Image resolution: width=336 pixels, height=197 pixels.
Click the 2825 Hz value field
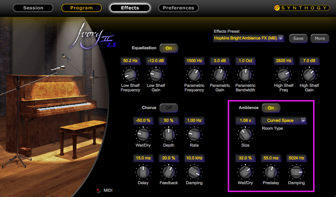283,61
